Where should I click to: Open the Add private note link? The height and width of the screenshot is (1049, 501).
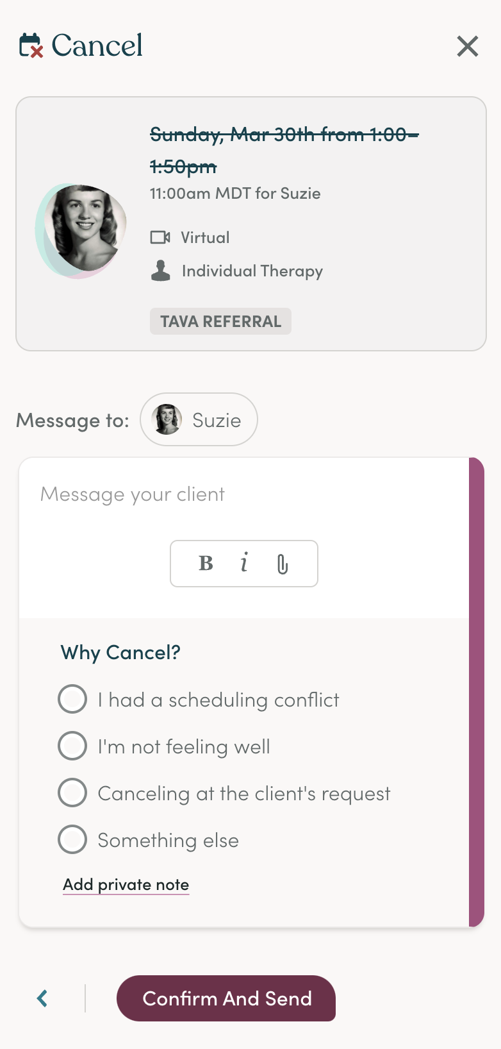(x=126, y=885)
